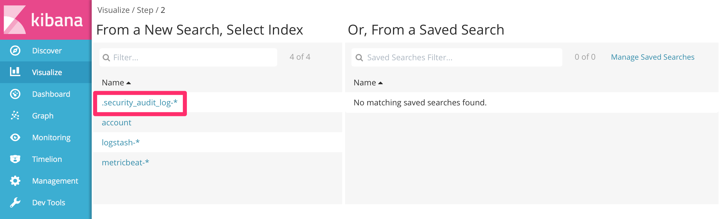Select the .security_audit_log-* index
720x219 pixels.
[x=140, y=103]
